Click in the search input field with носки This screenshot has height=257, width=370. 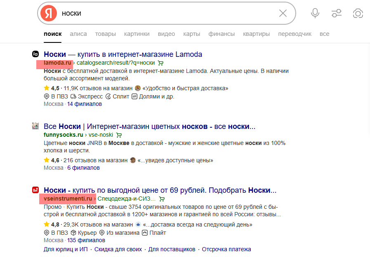[x=167, y=13]
